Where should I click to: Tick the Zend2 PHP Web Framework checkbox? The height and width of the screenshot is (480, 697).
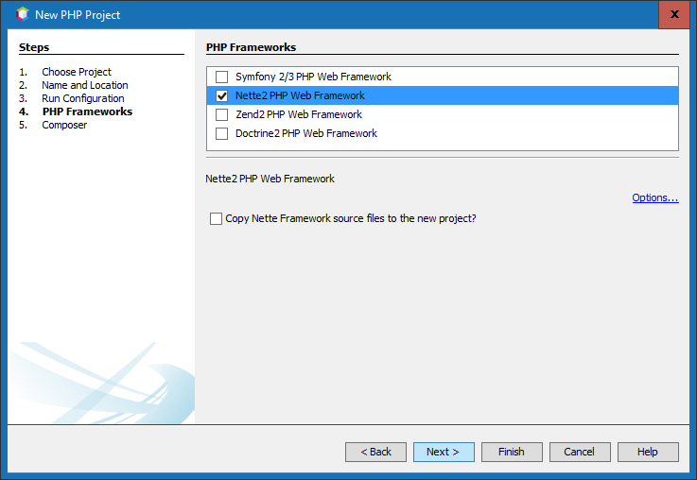click(222, 114)
